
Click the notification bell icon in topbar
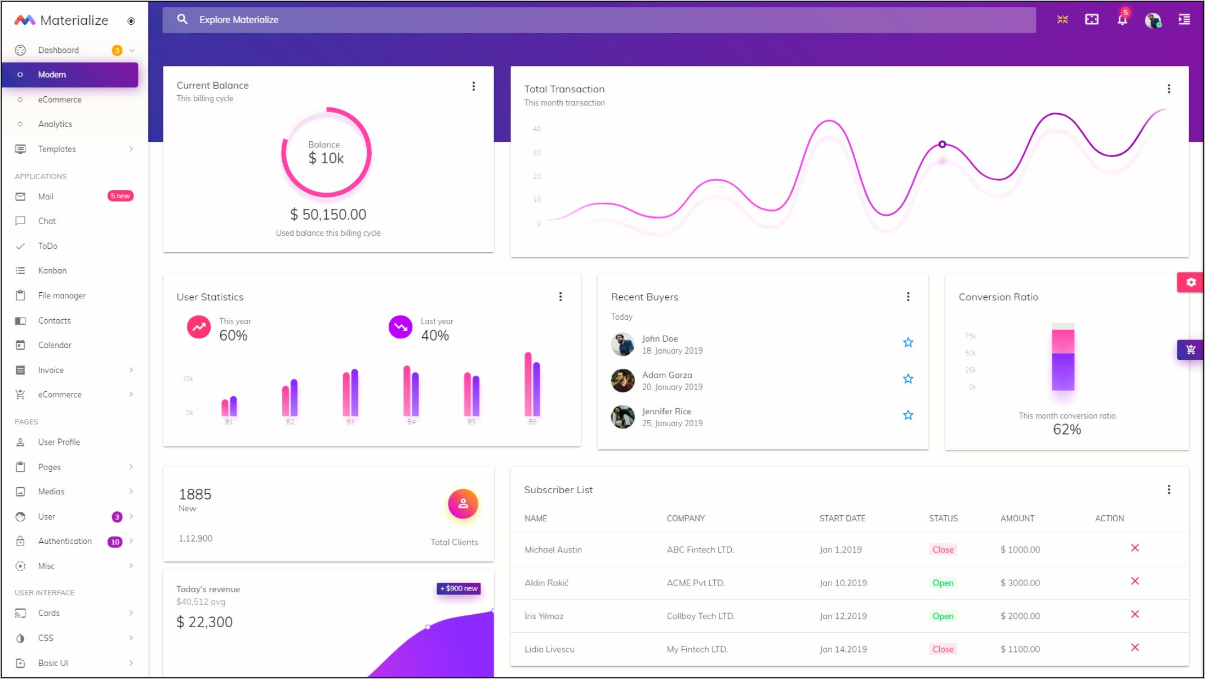[x=1122, y=18]
